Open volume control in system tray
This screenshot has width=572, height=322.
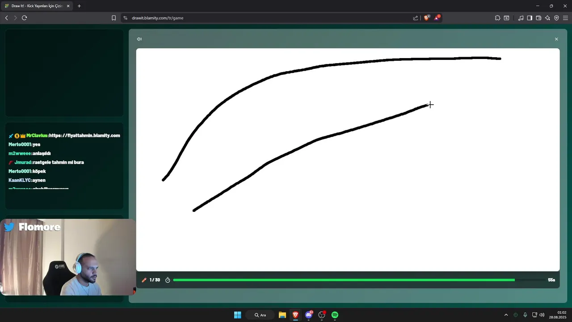click(542, 315)
